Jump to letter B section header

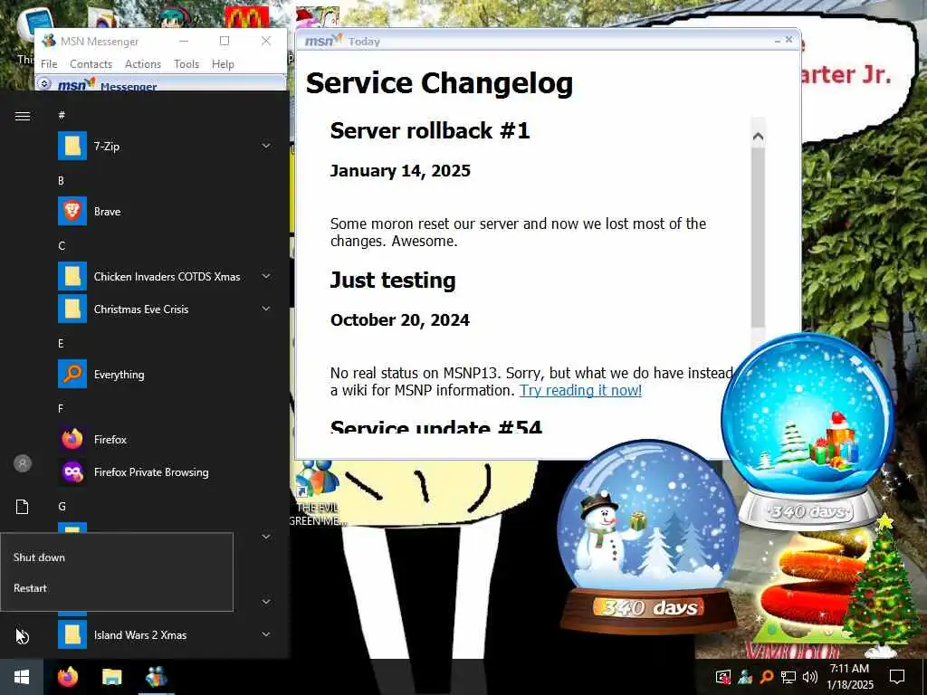coord(61,180)
